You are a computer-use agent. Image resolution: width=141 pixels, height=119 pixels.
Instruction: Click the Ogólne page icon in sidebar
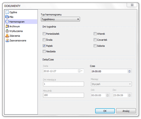point(7,12)
